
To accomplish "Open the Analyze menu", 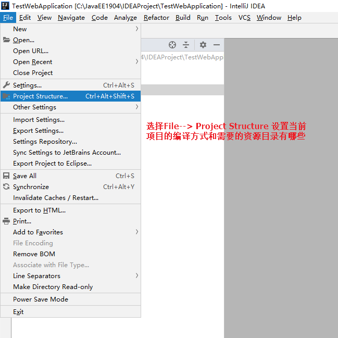I will click(x=126, y=18).
